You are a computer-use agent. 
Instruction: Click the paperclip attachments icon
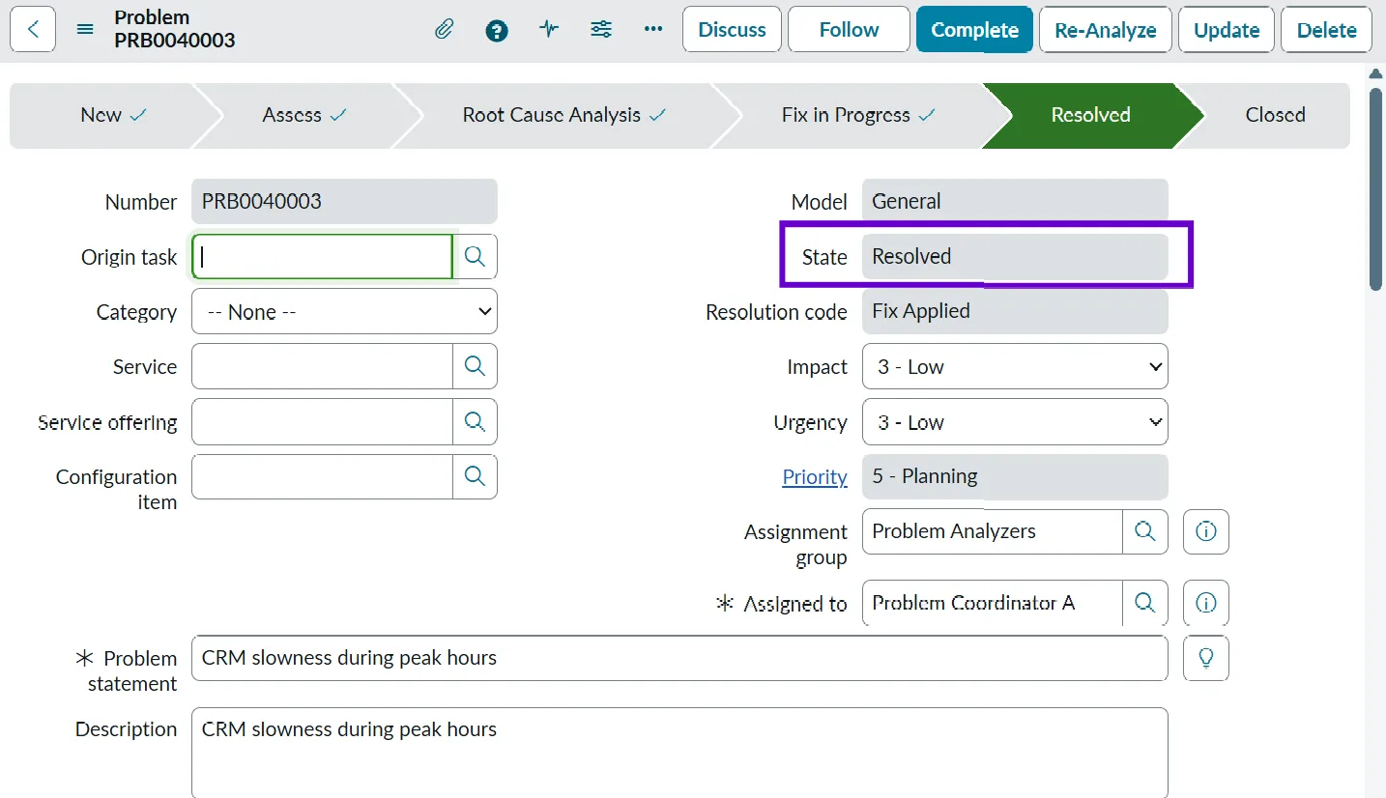[444, 29]
